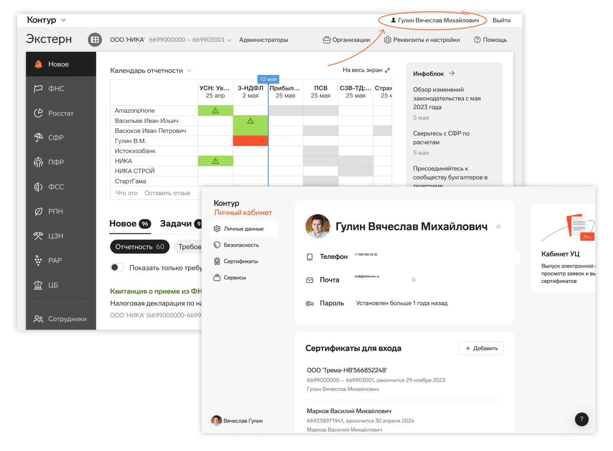The height and width of the screenshot is (451, 613).
Task: Open СФР umbrella icon in sidebar
Action: point(38,138)
